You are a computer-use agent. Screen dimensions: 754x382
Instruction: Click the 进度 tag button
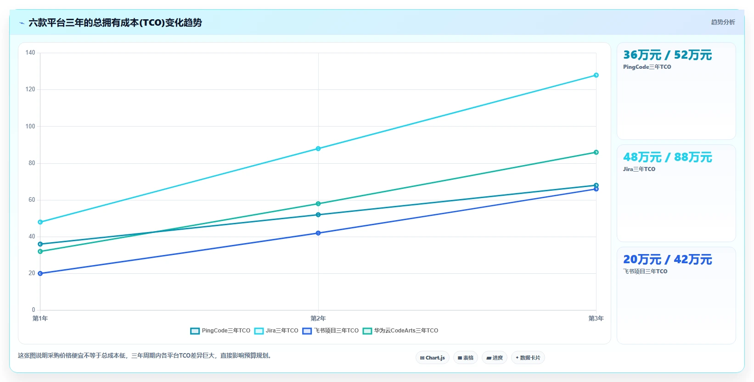tap(495, 358)
